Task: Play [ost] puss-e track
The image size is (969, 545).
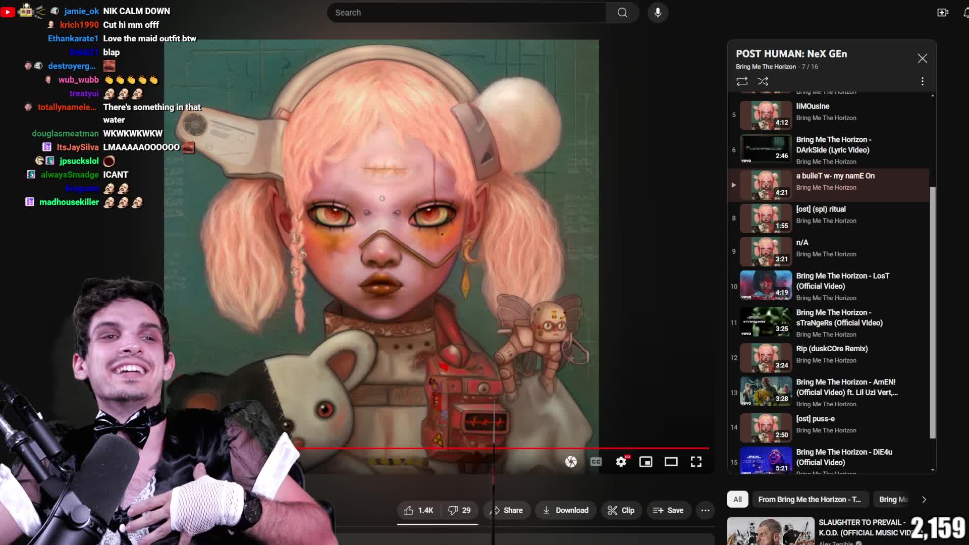Action: [829, 427]
